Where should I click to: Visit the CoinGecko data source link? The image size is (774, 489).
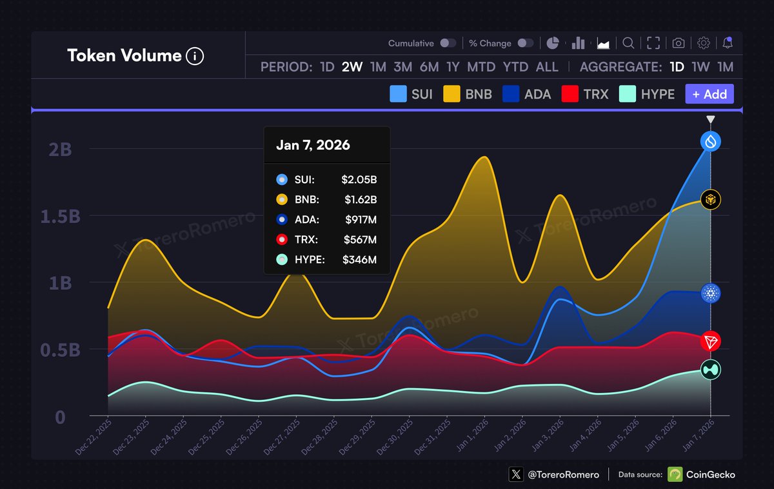(x=702, y=474)
